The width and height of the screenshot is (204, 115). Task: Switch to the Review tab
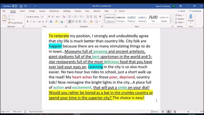point(78,11)
